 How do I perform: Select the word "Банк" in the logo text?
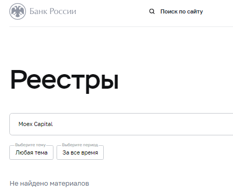(38, 11)
